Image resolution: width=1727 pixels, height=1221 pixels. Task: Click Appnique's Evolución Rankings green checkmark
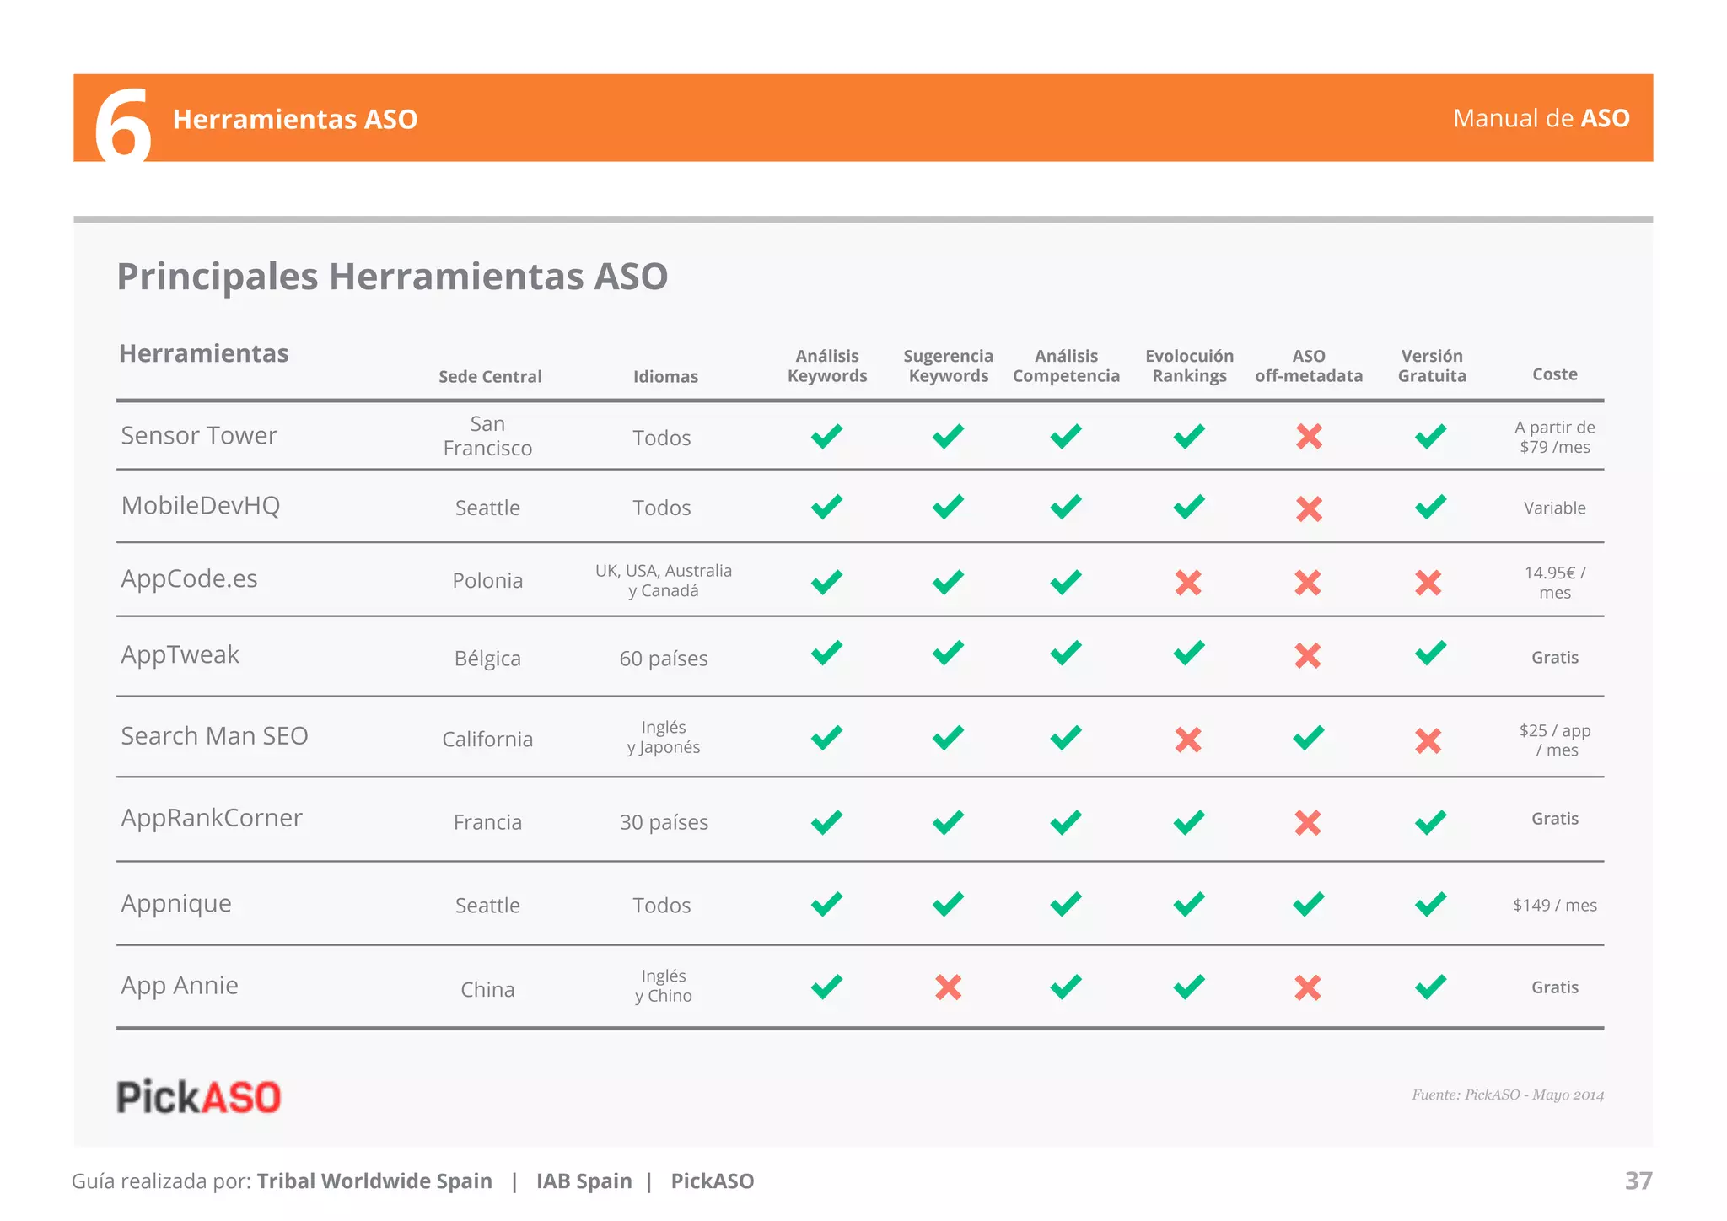pyautogui.click(x=1189, y=904)
